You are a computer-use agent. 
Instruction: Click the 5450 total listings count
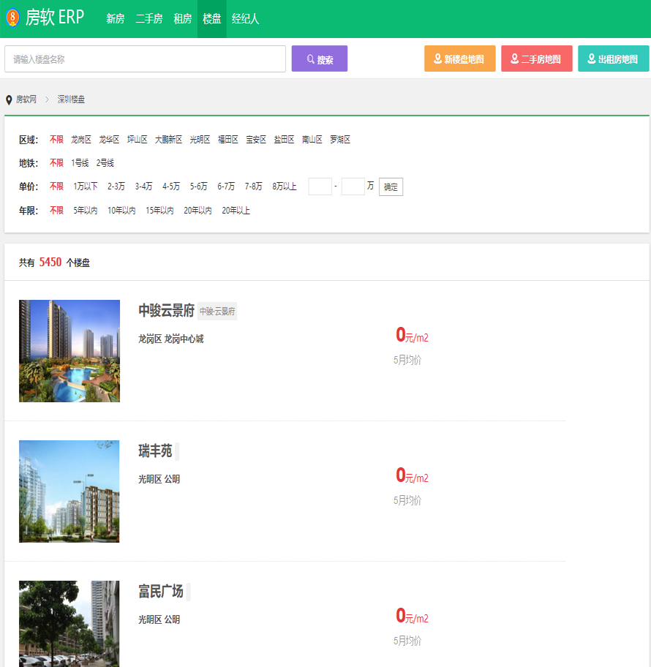tap(50, 262)
